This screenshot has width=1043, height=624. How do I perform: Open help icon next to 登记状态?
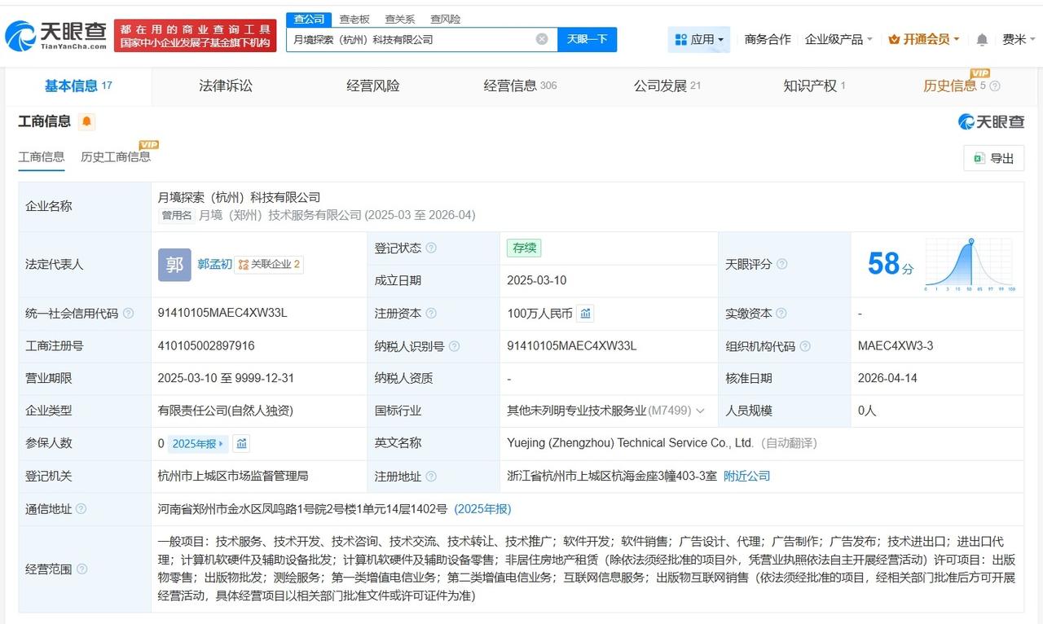[431, 248]
